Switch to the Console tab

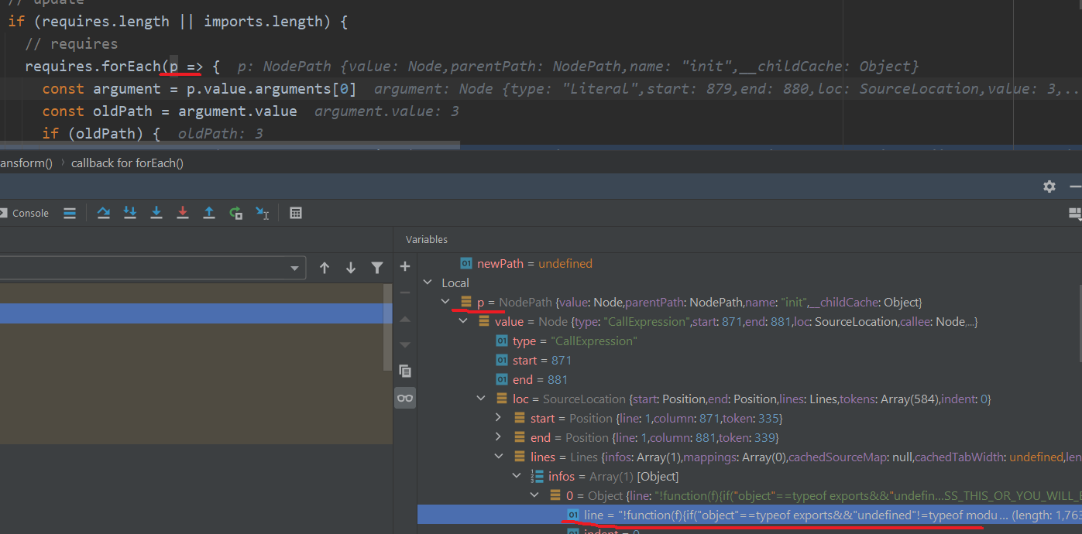(x=29, y=213)
